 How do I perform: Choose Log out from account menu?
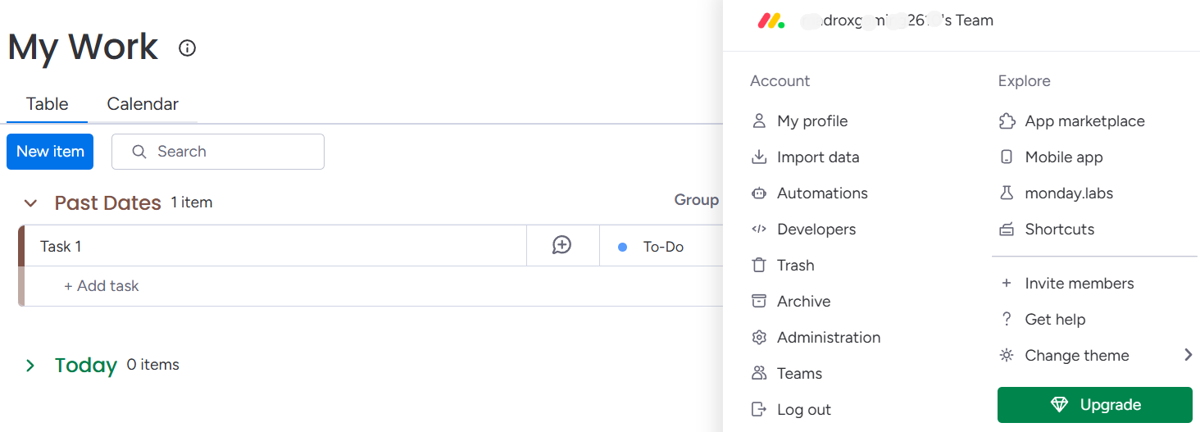(791, 409)
